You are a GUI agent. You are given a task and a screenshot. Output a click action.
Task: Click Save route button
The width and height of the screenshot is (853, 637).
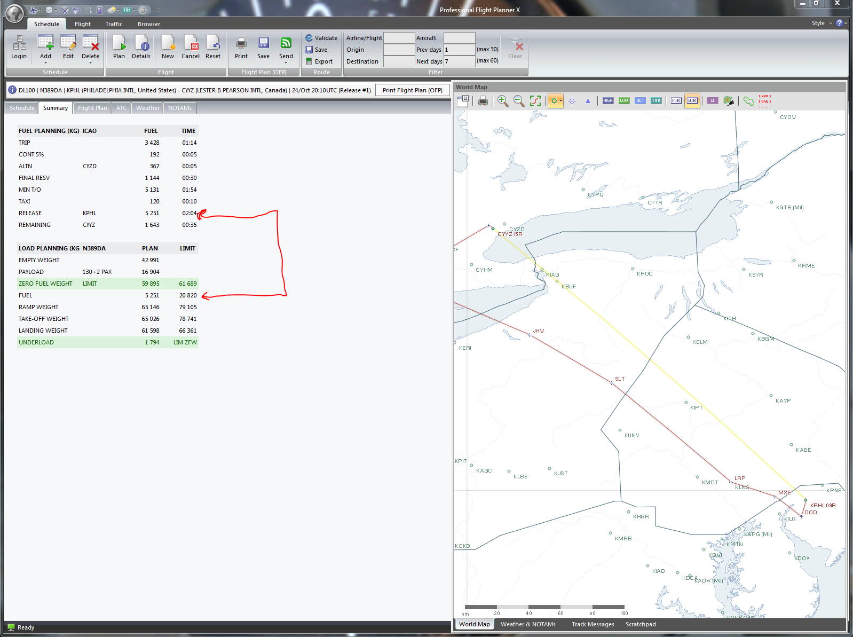317,50
